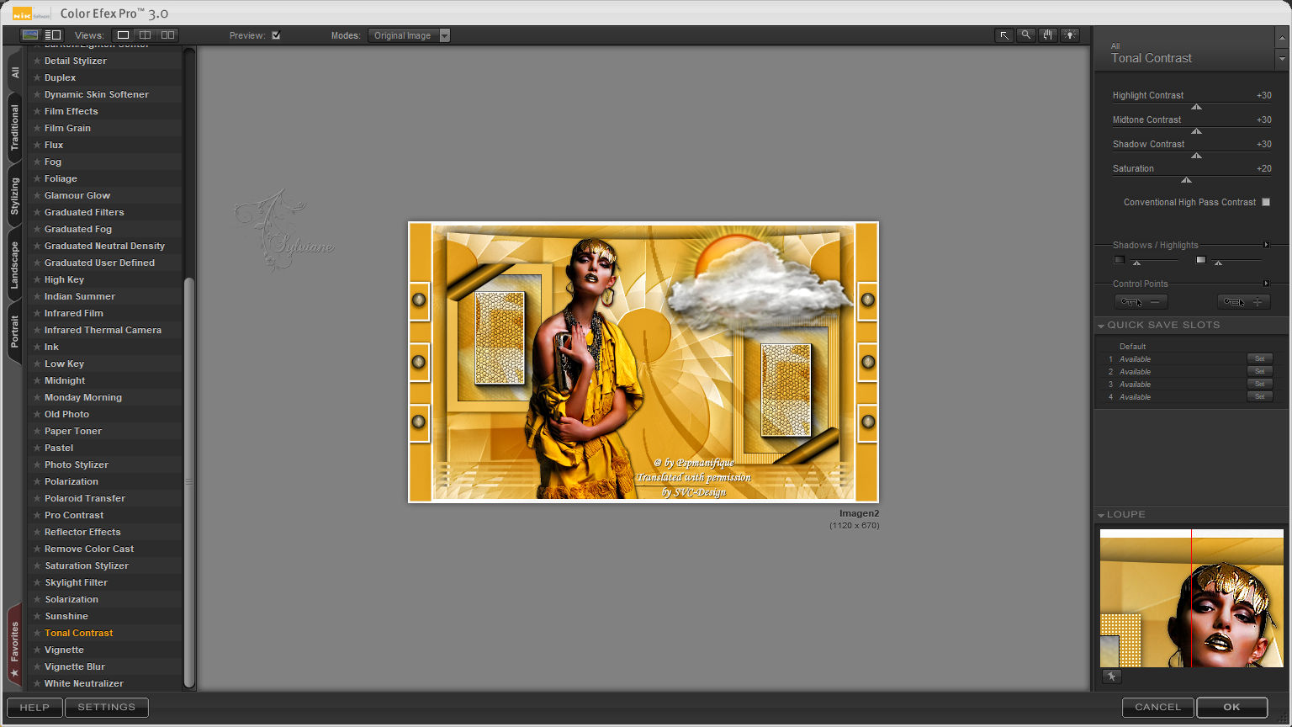Favorite star next to Vignette
Viewport: 1292px width, 727px height.
[x=37, y=650]
